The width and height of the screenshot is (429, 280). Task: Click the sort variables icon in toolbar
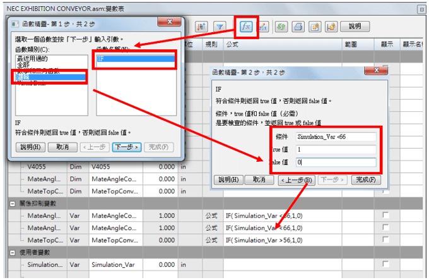(202, 27)
